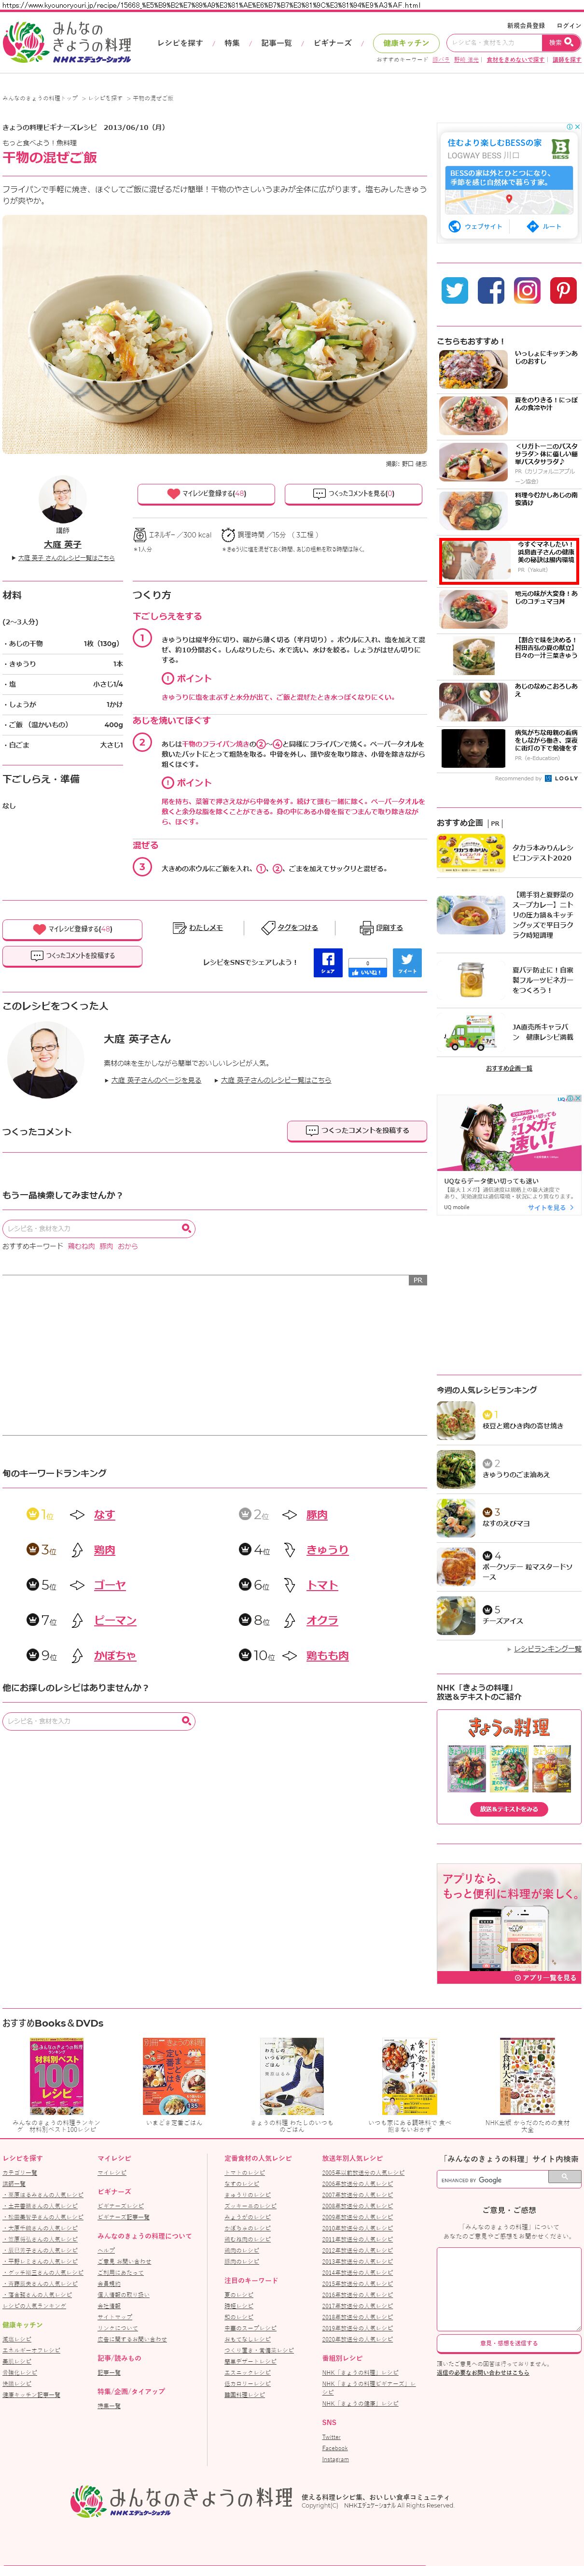Open the Twitter icon in the sidebar
Screen dimensions: 584x2566
455,290
